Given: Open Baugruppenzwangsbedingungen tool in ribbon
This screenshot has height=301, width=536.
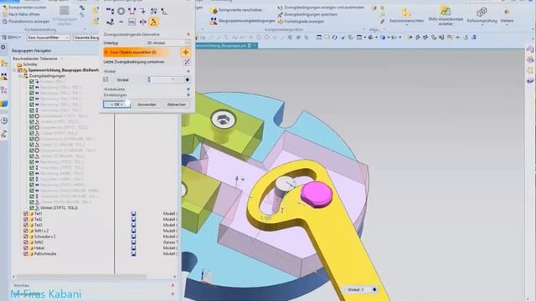Looking at the screenshot, I should click(x=242, y=21).
